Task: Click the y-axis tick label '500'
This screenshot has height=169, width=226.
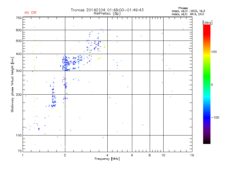Action: 19,41
